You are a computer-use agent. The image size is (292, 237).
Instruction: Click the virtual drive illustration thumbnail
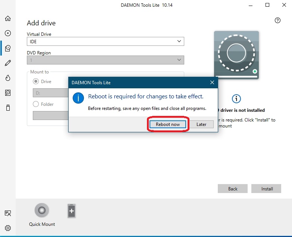236,55
